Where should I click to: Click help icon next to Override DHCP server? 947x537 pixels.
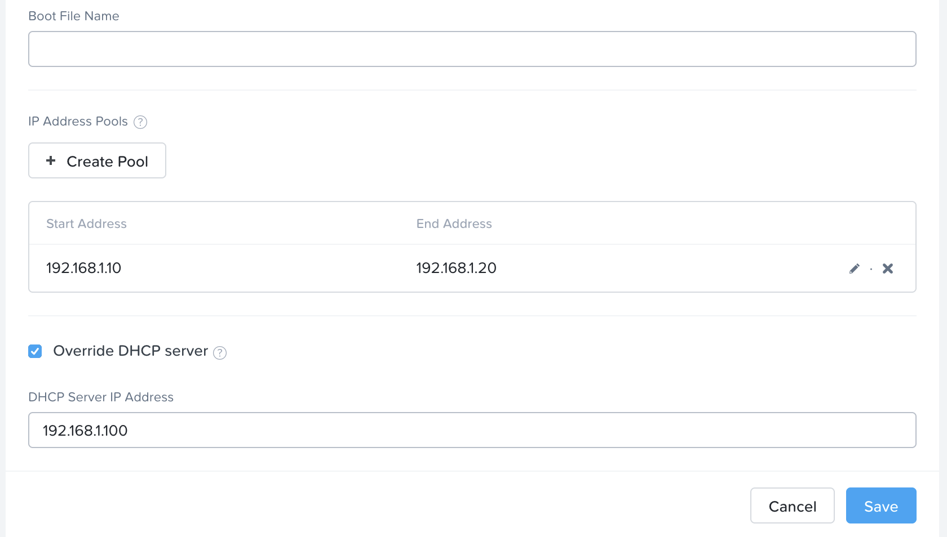coord(220,352)
